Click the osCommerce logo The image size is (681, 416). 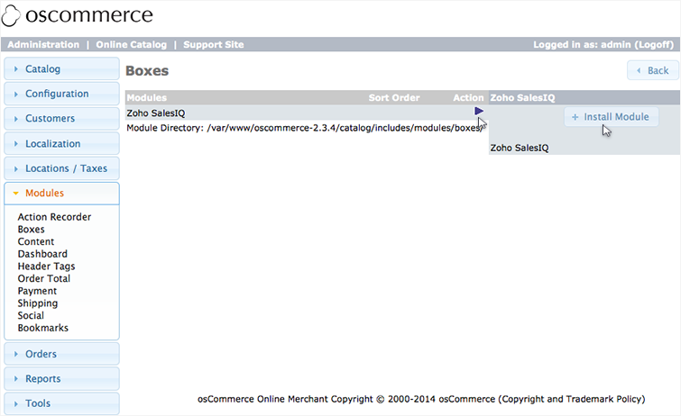pyautogui.click(x=78, y=15)
